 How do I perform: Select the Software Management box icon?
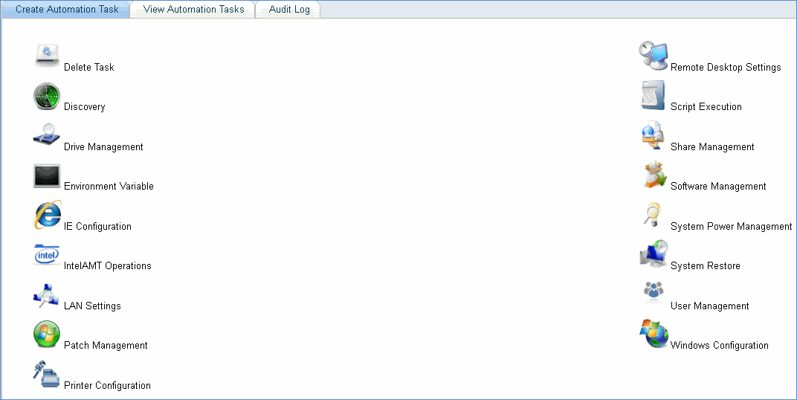[654, 176]
